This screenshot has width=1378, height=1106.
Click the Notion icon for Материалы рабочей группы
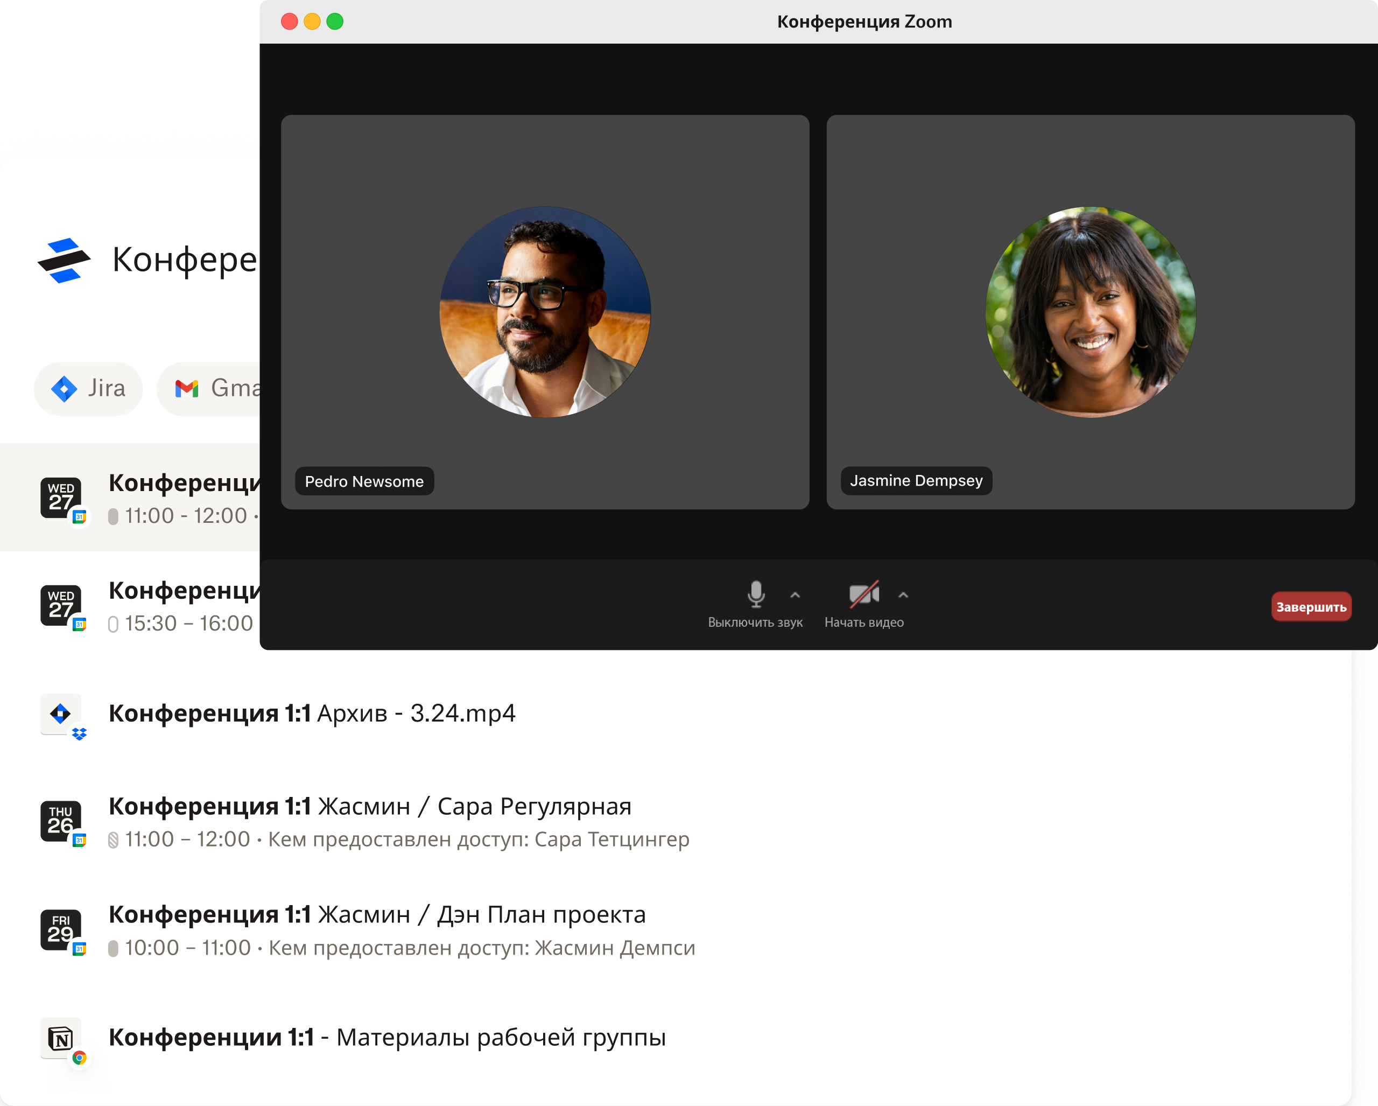[x=61, y=1038]
